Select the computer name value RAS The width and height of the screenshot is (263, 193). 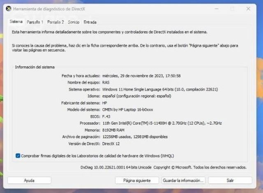[x=106, y=82]
